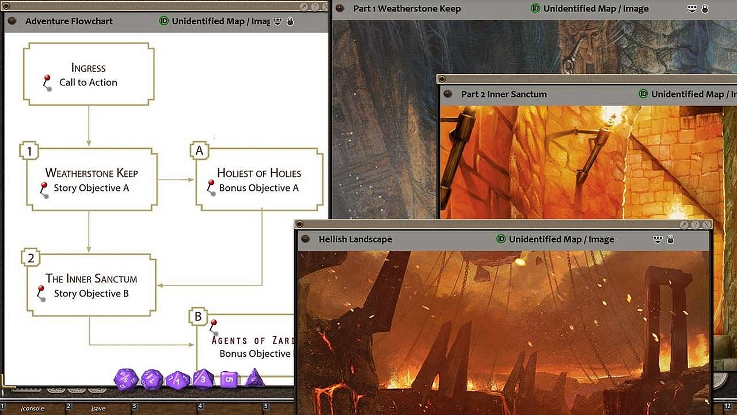The width and height of the screenshot is (737, 415).
Task: Click the Hellish Landscape map image
Action: pyautogui.click(x=504, y=333)
